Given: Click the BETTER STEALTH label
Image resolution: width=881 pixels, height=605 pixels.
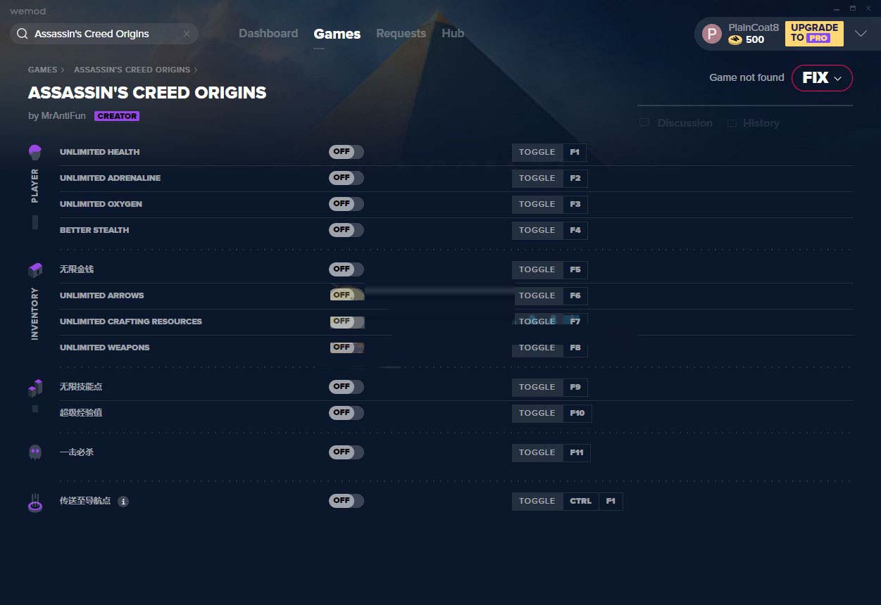Looking at the screenshot, I should click(94, 230).
